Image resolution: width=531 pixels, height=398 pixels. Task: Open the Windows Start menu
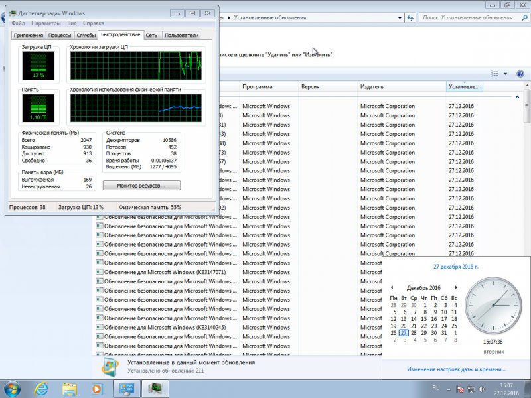click(13, 389)
